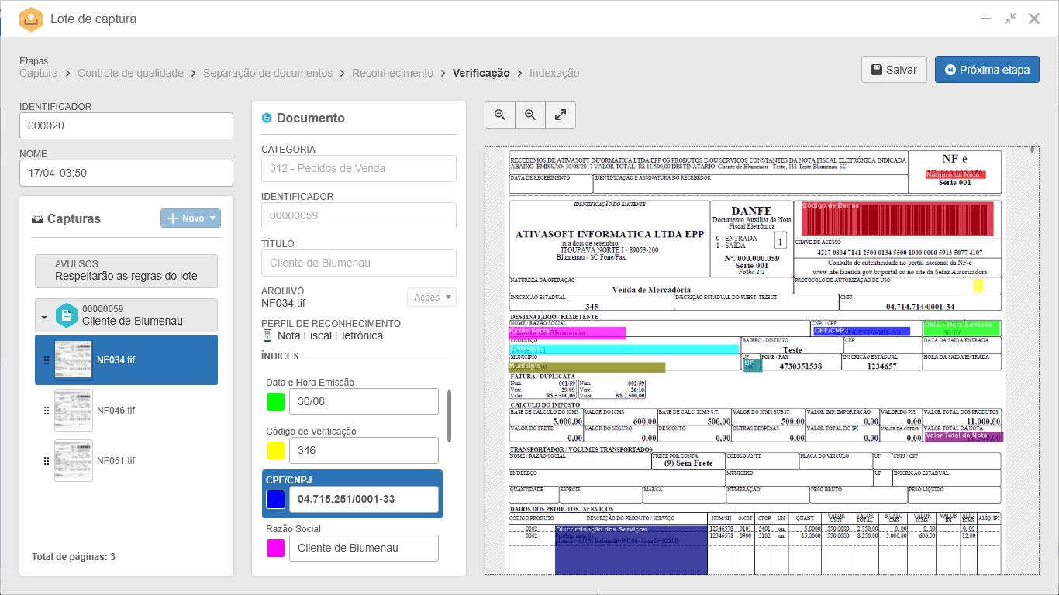Image resolution: width=1059 pixels, height=595 pixels.
Task: Collapse the 00000059 document group
Action: (x=44, y=317)
